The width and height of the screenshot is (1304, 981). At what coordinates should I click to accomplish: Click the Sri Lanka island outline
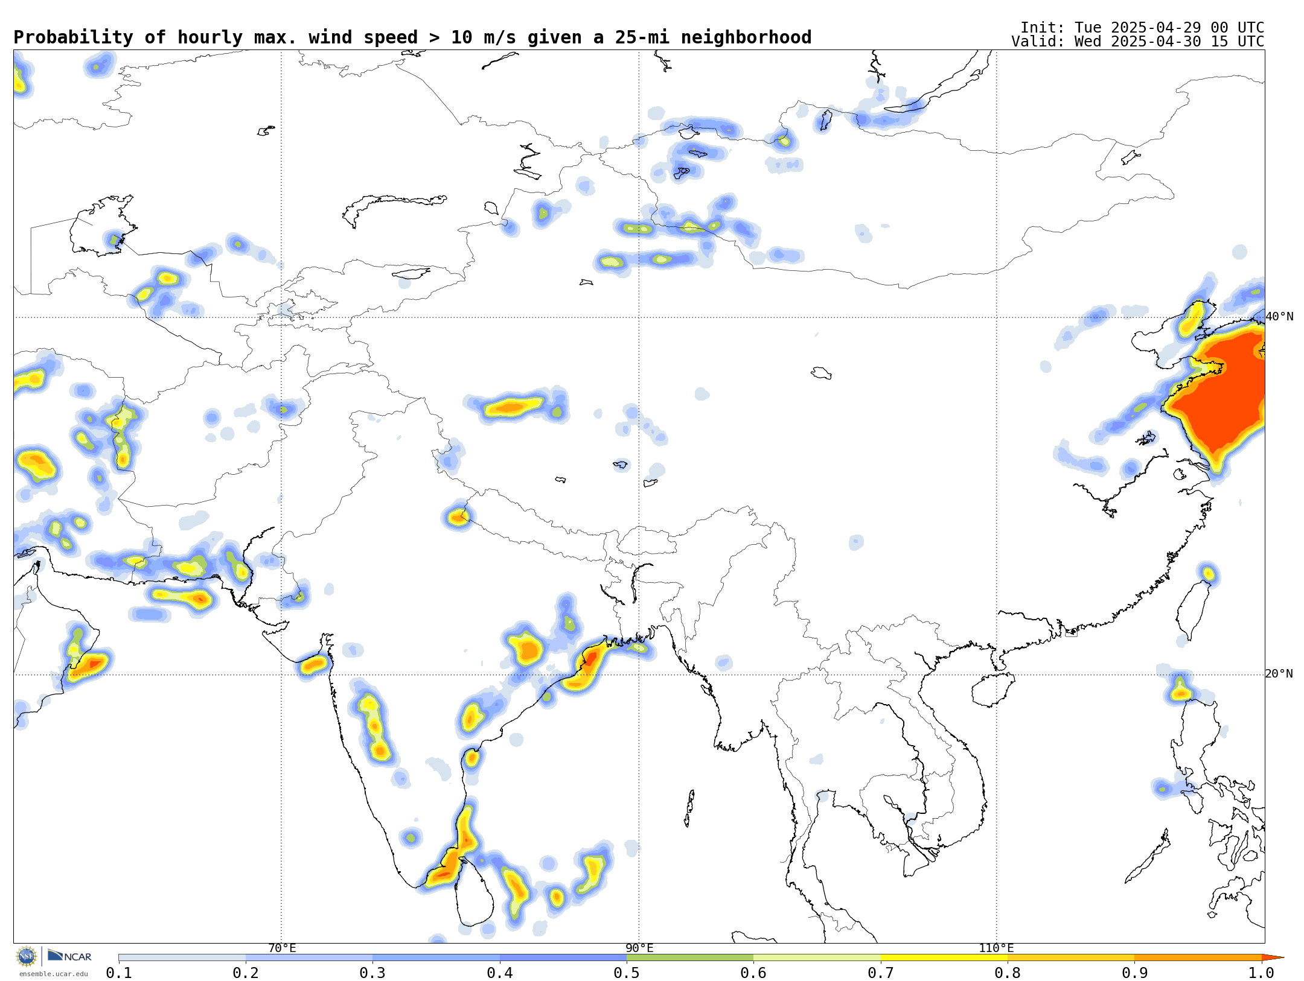[x=475, y=893]
